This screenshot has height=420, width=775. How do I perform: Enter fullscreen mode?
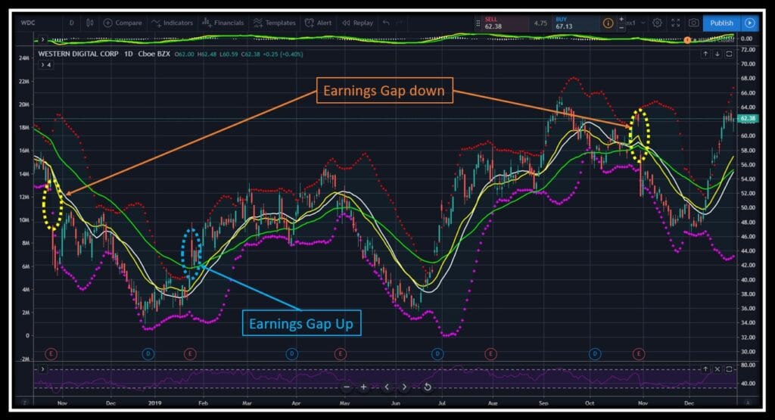tap(675, 23)
